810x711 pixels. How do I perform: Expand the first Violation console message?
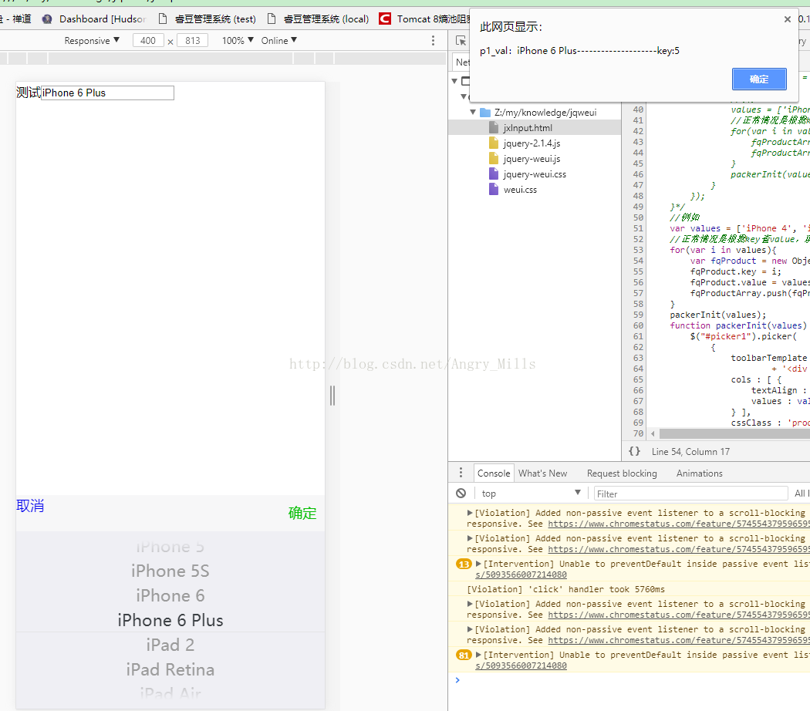point(470,513)
